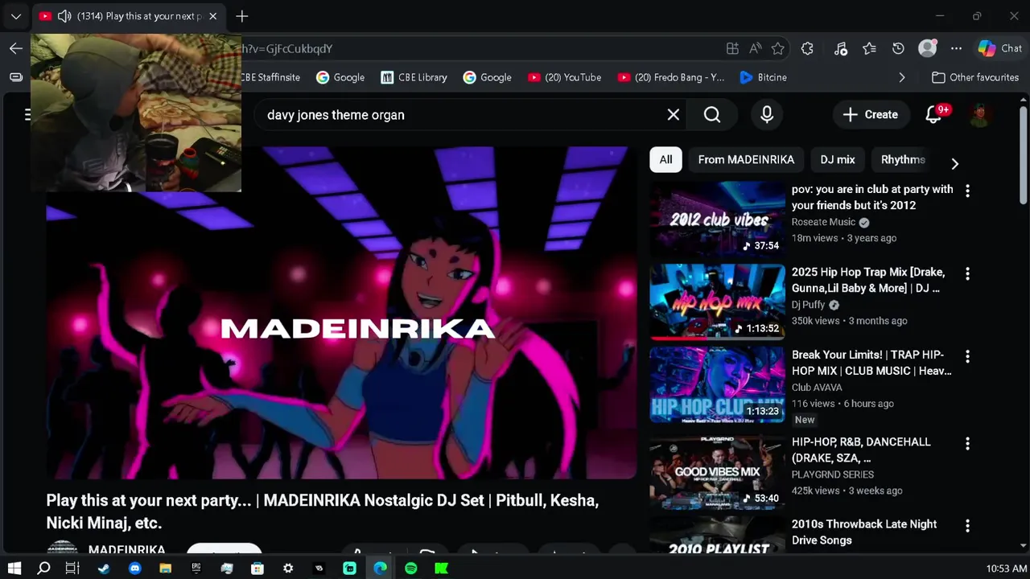Open the 'GOOD VIBES MIX' thumbnail
This screenshot has height=579, width=1030.
717,473
